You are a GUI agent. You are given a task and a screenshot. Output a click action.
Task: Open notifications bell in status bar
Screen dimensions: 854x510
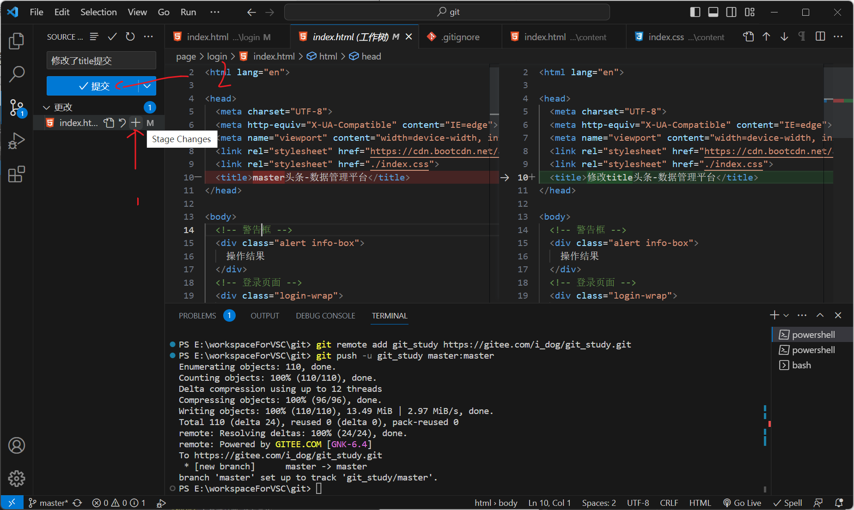[839, 503]
